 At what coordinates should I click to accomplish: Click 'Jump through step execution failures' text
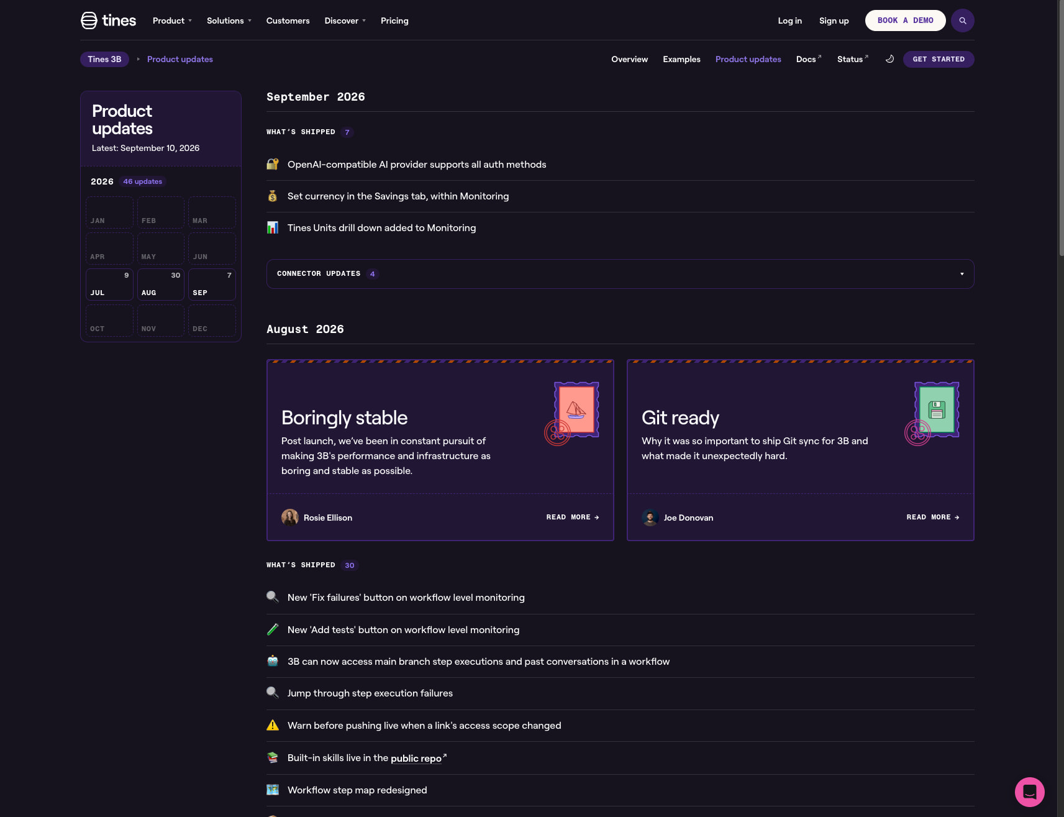(370, 693)
